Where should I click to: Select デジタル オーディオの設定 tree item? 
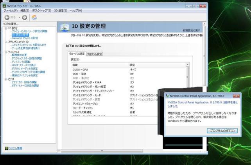coord(25,69)
